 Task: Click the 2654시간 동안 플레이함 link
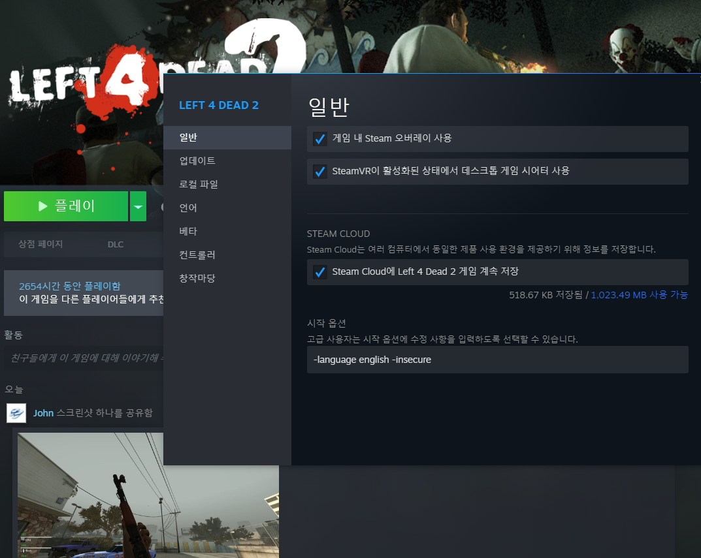70,286
